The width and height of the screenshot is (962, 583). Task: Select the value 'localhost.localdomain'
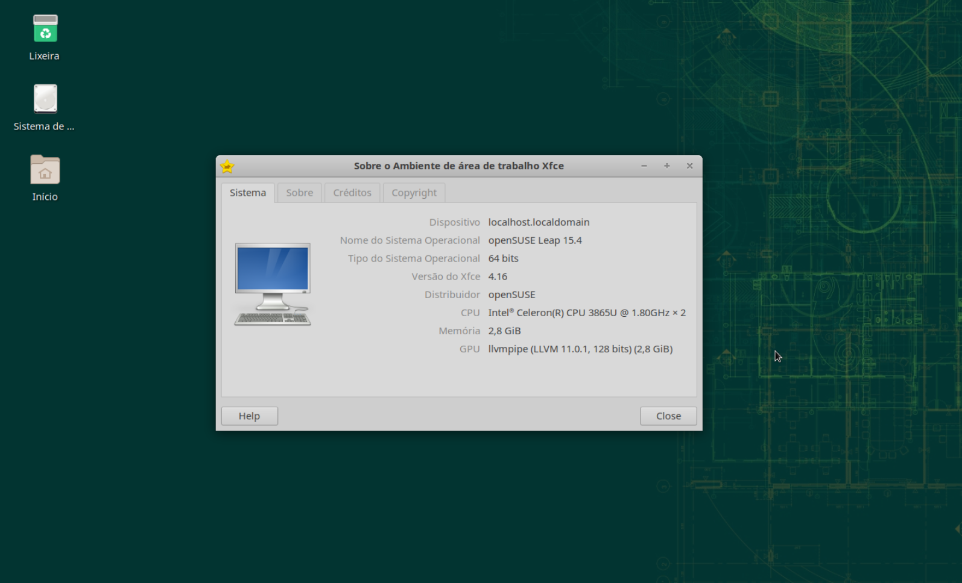coord(539,222)
